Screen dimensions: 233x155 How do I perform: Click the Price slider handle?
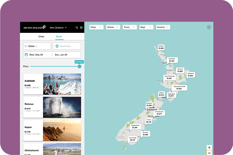pos(79,66)
